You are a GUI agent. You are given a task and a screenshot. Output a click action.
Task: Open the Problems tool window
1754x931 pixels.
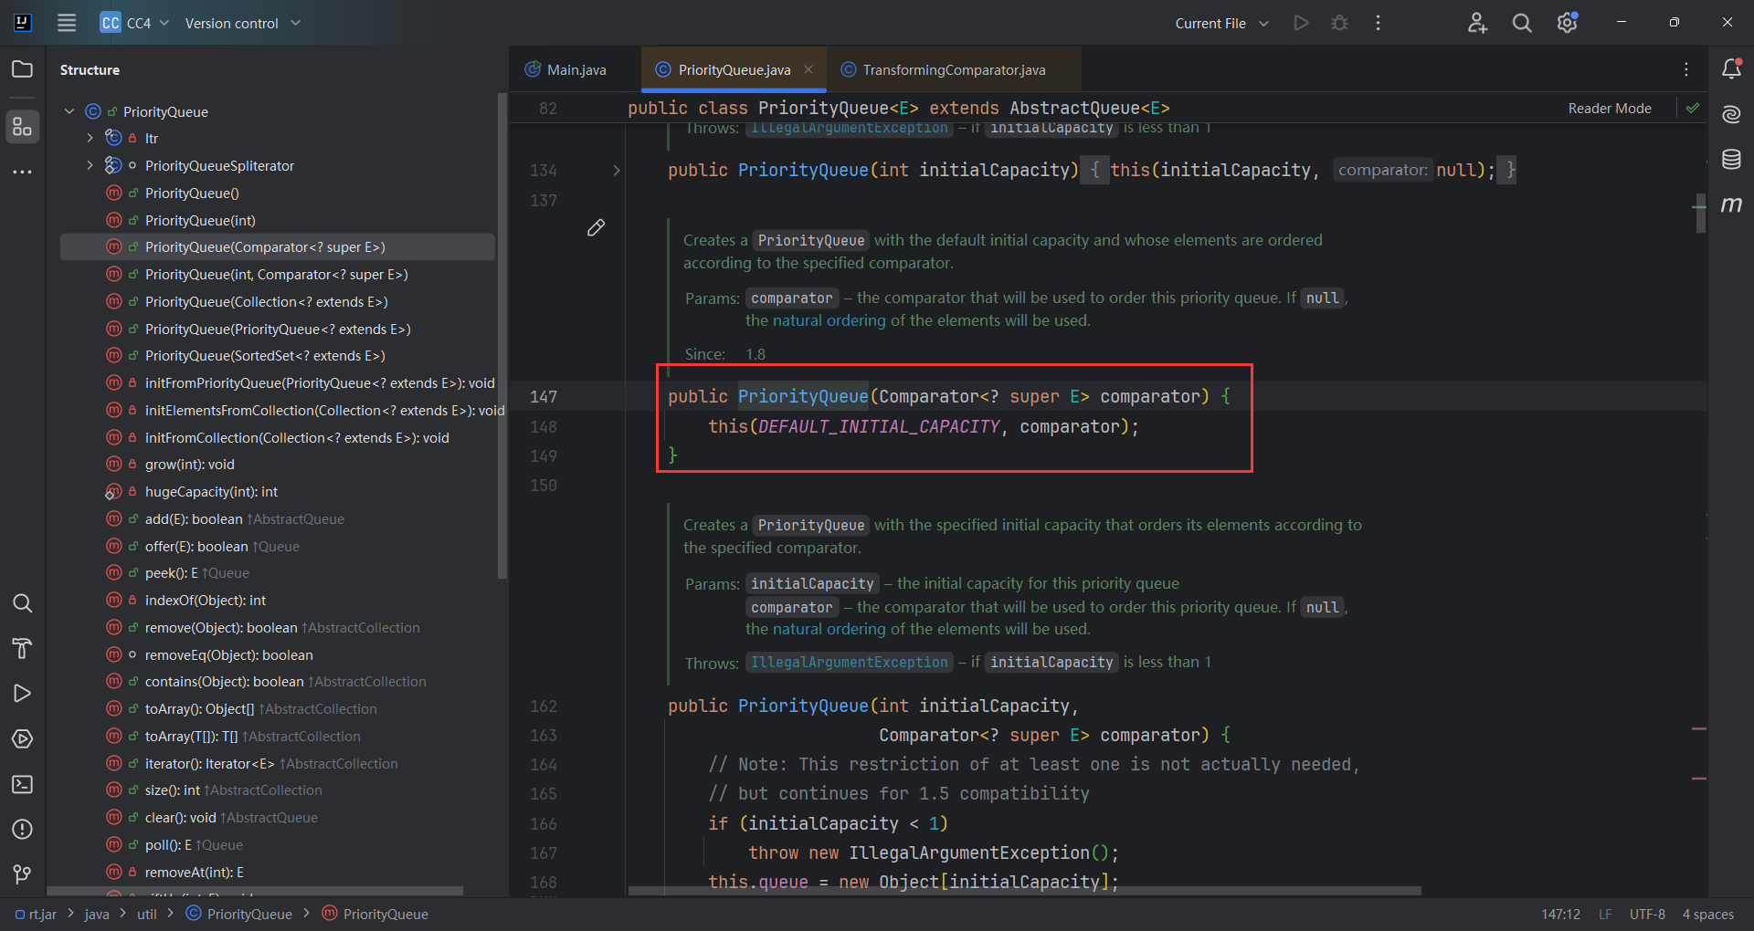[x=22, y=830]
